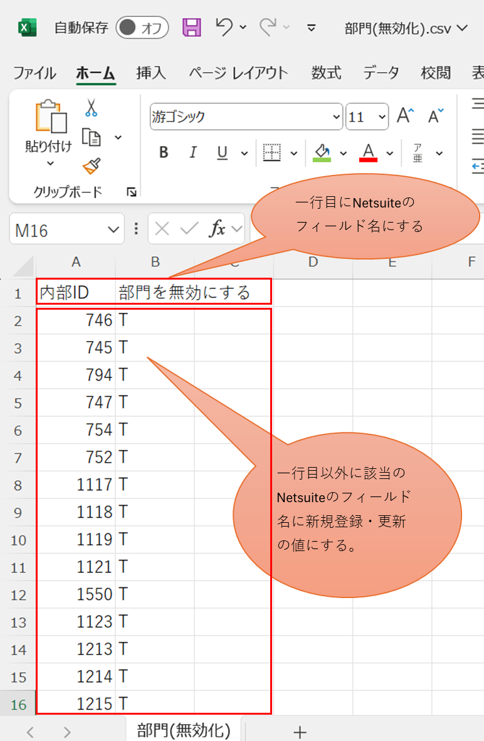
Task: Switch to the データ ribbon tab
Action: coord(381,73)
